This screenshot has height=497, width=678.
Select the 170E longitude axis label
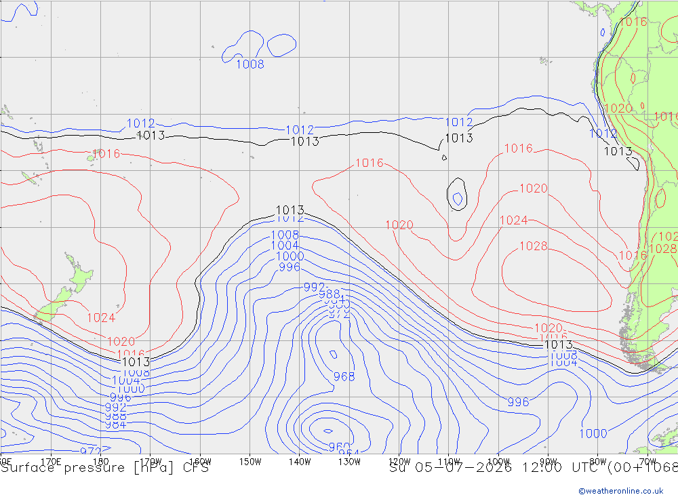coord(51,462)
